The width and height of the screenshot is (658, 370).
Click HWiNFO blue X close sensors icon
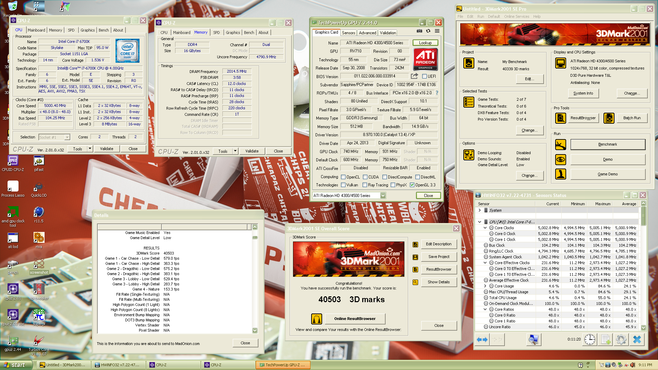click(x=637, y=340)
